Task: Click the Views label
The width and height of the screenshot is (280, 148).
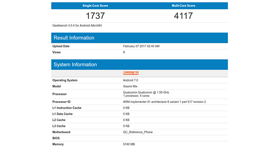Action: tap(57, 52)
